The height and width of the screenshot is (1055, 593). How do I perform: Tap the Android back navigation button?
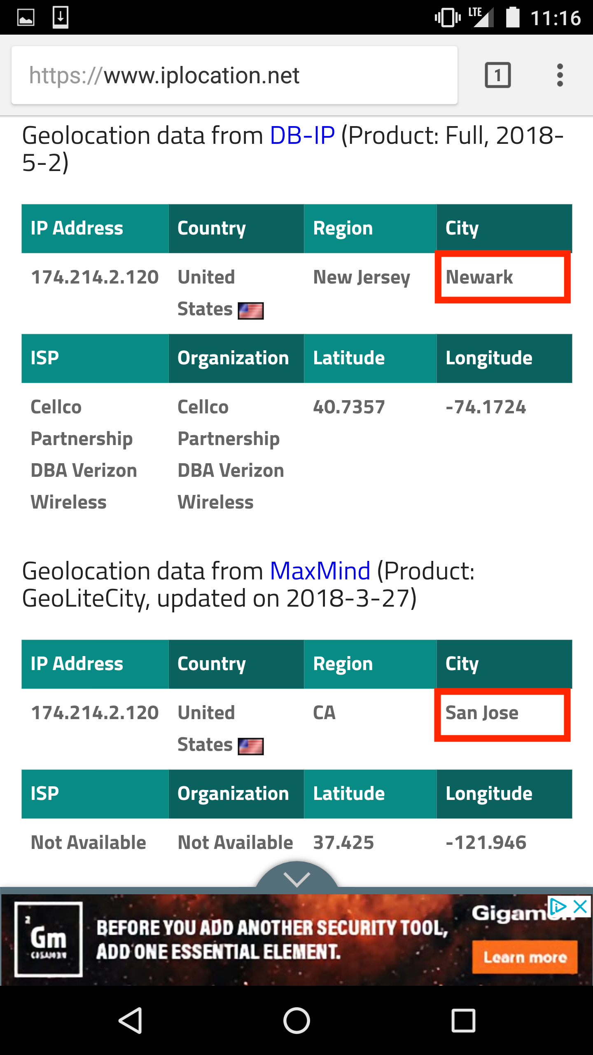[131, 1020]
